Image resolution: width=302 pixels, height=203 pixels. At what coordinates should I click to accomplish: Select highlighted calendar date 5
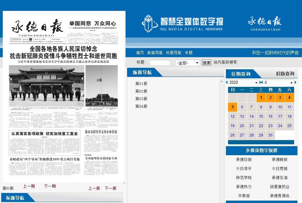[233, 107]
